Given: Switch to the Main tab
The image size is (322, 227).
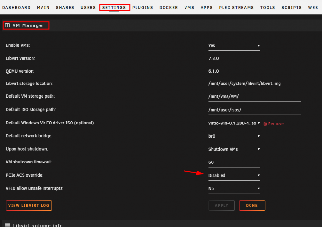Looking at the screenshot, I should [x=43, y=8].
